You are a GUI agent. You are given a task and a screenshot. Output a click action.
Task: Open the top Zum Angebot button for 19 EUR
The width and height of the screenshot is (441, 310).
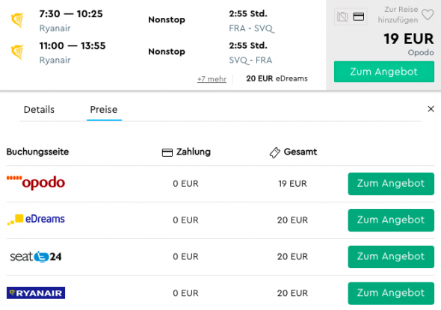[x=384, y=72]
